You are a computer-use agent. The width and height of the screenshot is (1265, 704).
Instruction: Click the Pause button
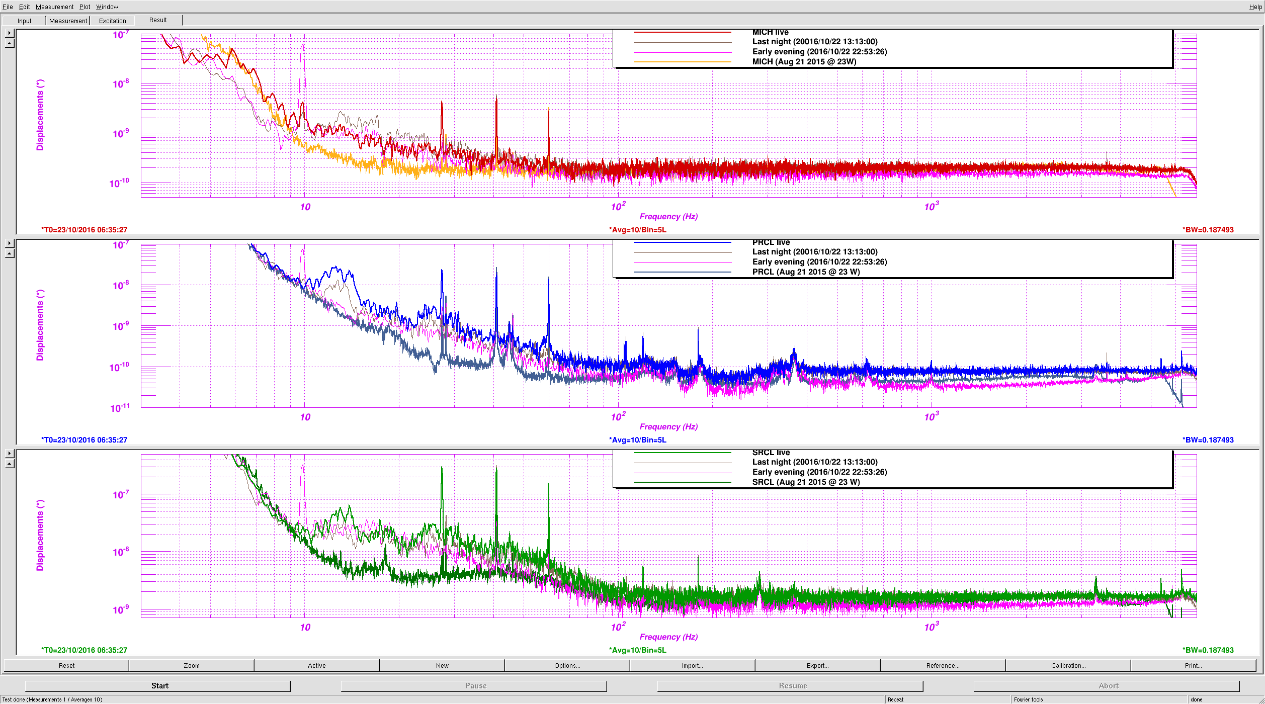tap(474, 686)
